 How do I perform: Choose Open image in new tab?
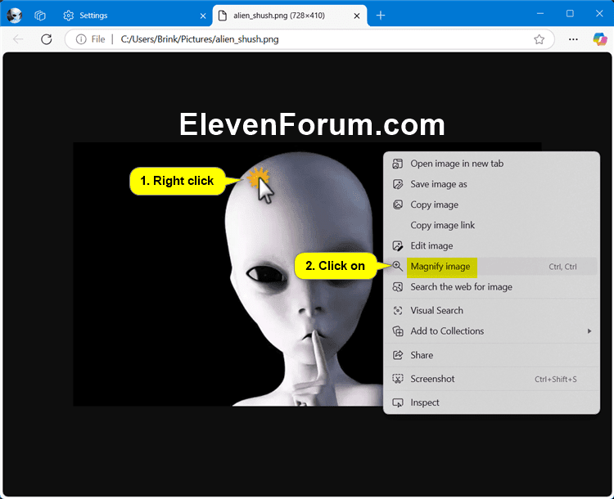tap(491, 164)
